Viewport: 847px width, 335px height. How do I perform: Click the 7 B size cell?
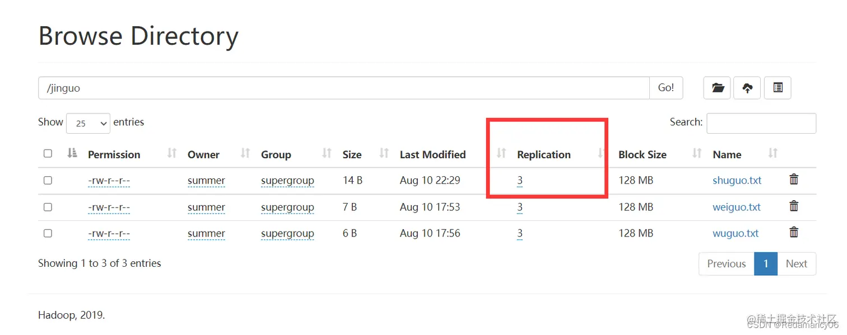tap(350, 207)
